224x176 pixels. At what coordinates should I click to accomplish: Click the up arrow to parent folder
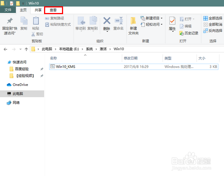point(26,49)
